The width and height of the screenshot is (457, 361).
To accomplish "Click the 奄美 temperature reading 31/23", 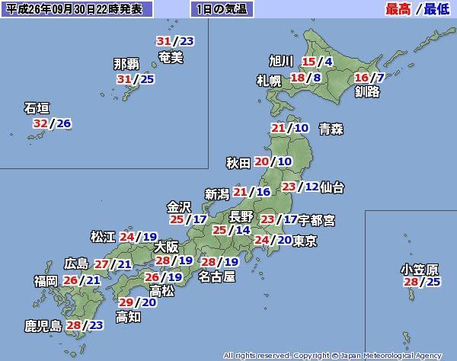I will [175, 41].
